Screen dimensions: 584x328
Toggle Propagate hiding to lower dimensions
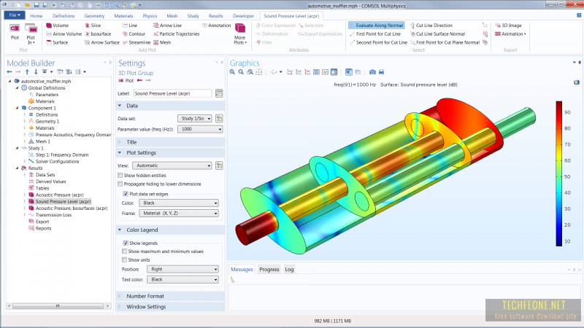pos(120,184)
